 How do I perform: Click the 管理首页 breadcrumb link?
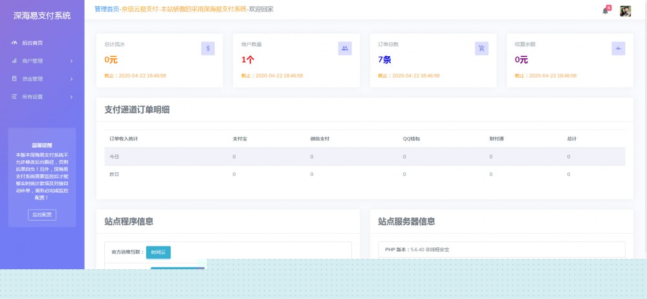pos(107,9)
